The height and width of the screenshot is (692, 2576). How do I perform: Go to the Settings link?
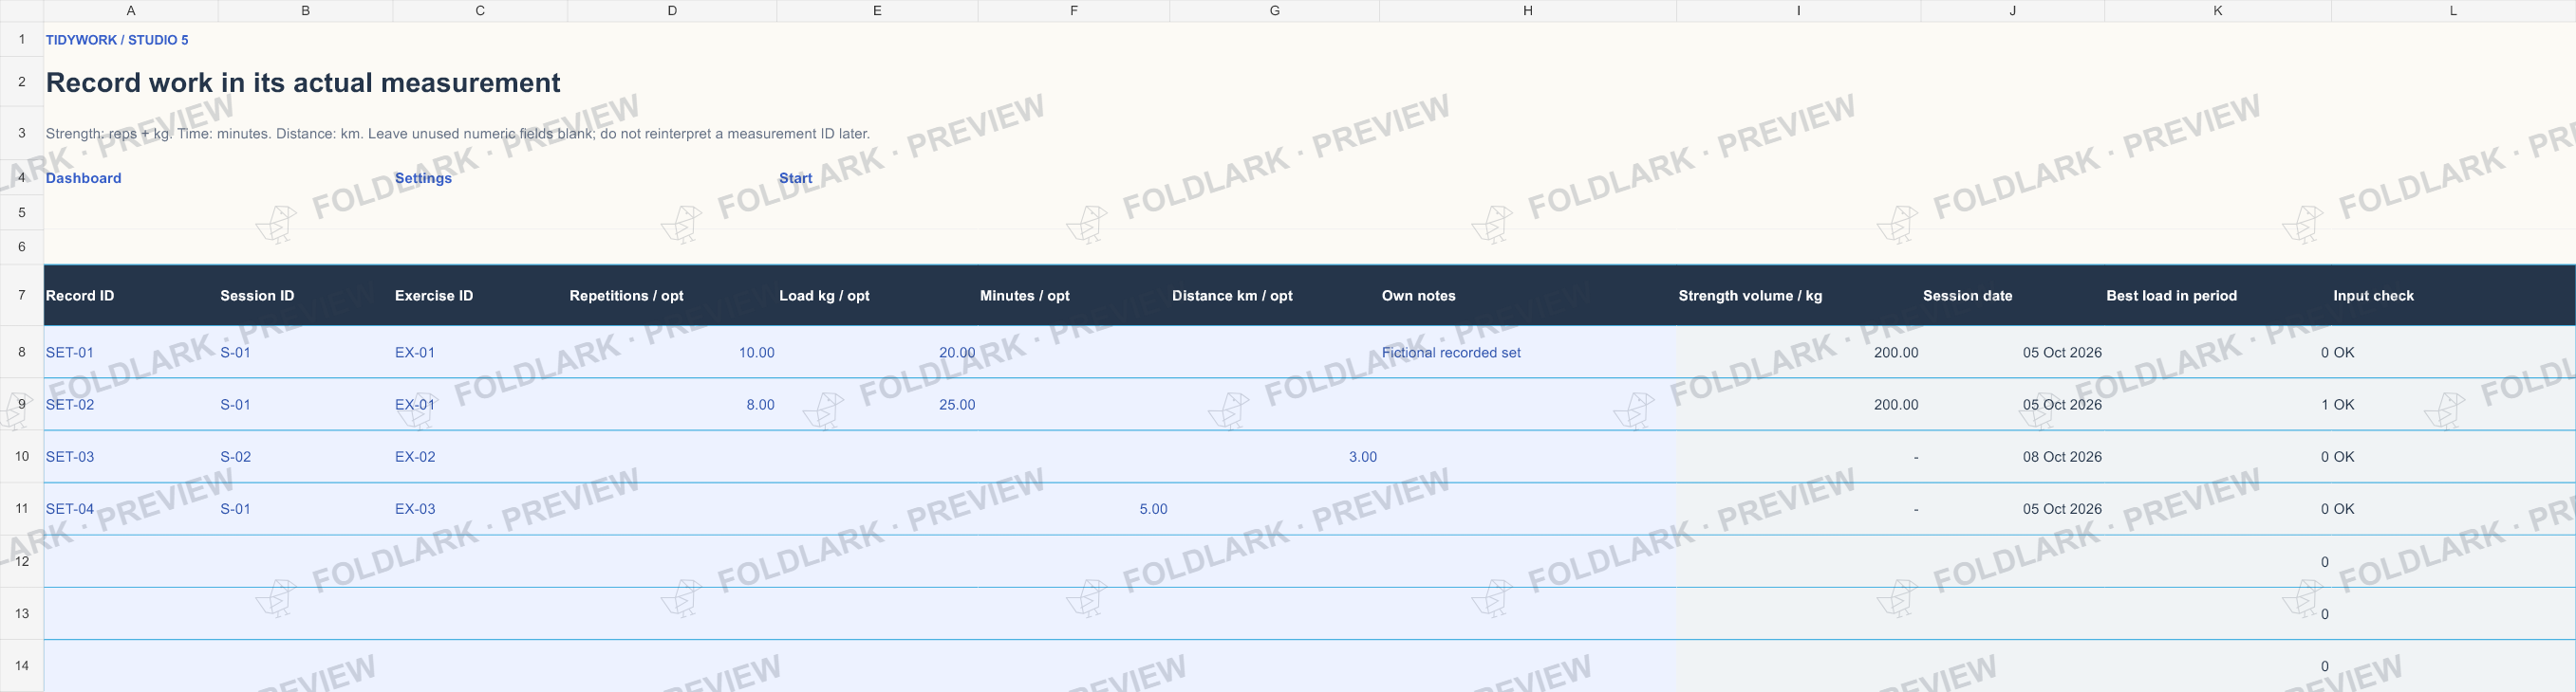click(423, 178)
